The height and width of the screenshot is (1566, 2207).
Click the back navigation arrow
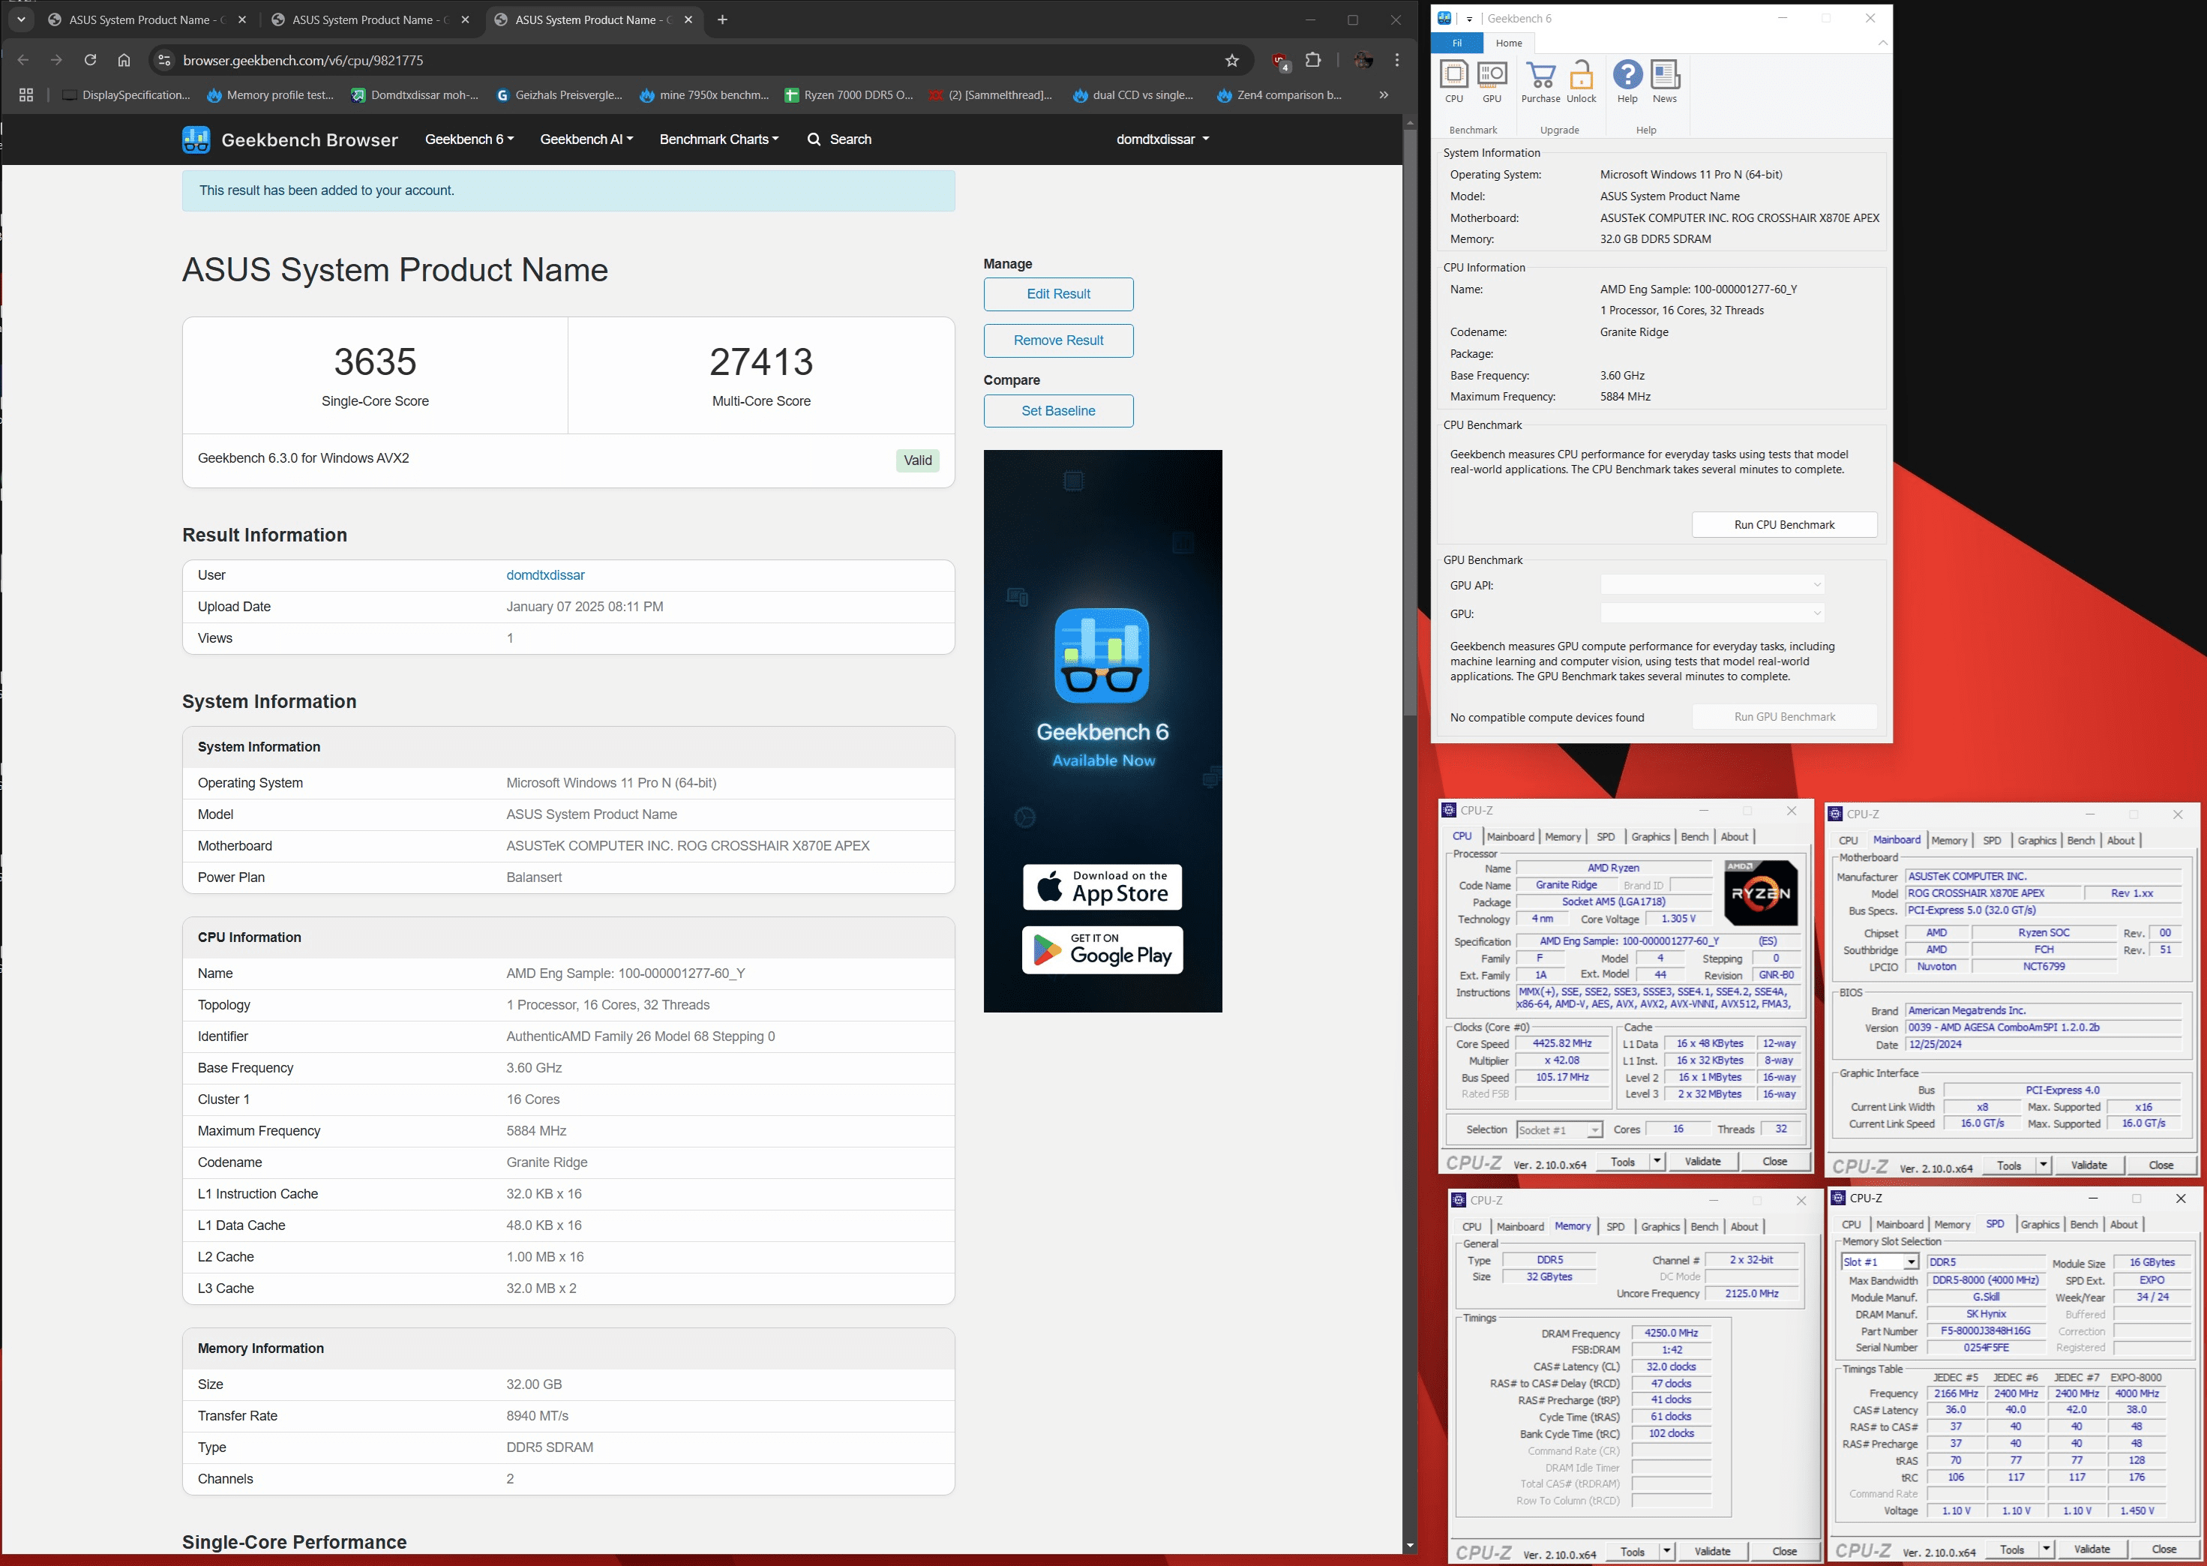[x=23, y=60]
